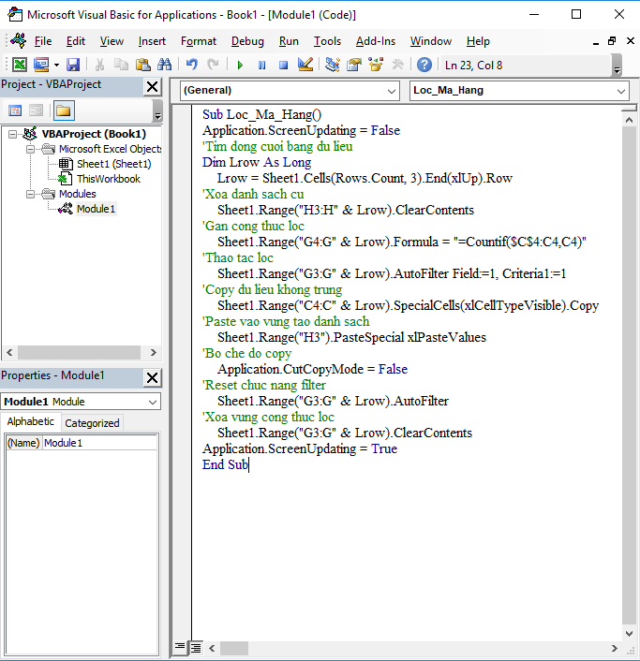Click the Reset stop icon

[282, 65]
